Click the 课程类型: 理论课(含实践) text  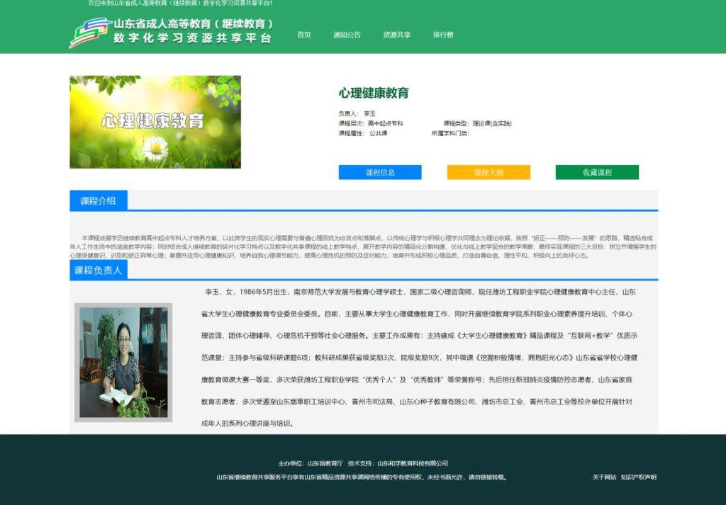(x=477, y=123)
